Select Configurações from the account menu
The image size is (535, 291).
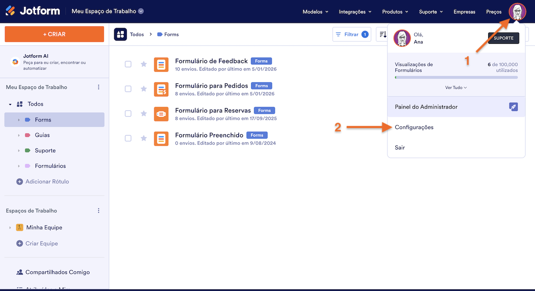(x=414, y=127)
